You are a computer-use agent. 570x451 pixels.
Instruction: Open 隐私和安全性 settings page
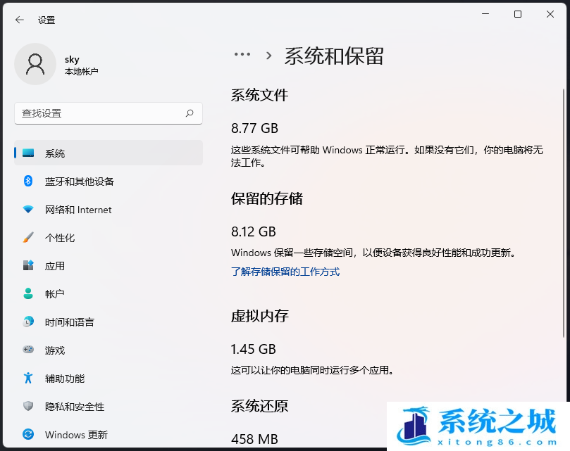[x=74, y=407]
